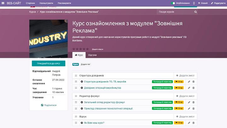Click the search magnifier icon
The width and height of the screenshot is (227, 128).
tap(195, 12)
